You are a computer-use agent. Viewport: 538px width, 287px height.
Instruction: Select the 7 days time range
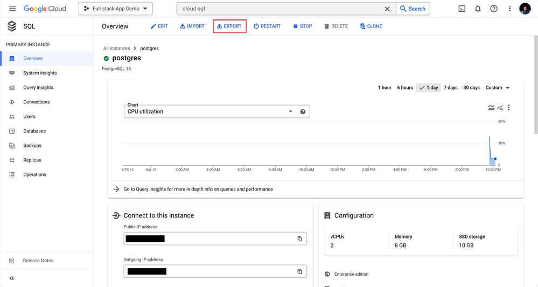coord(451,88)
